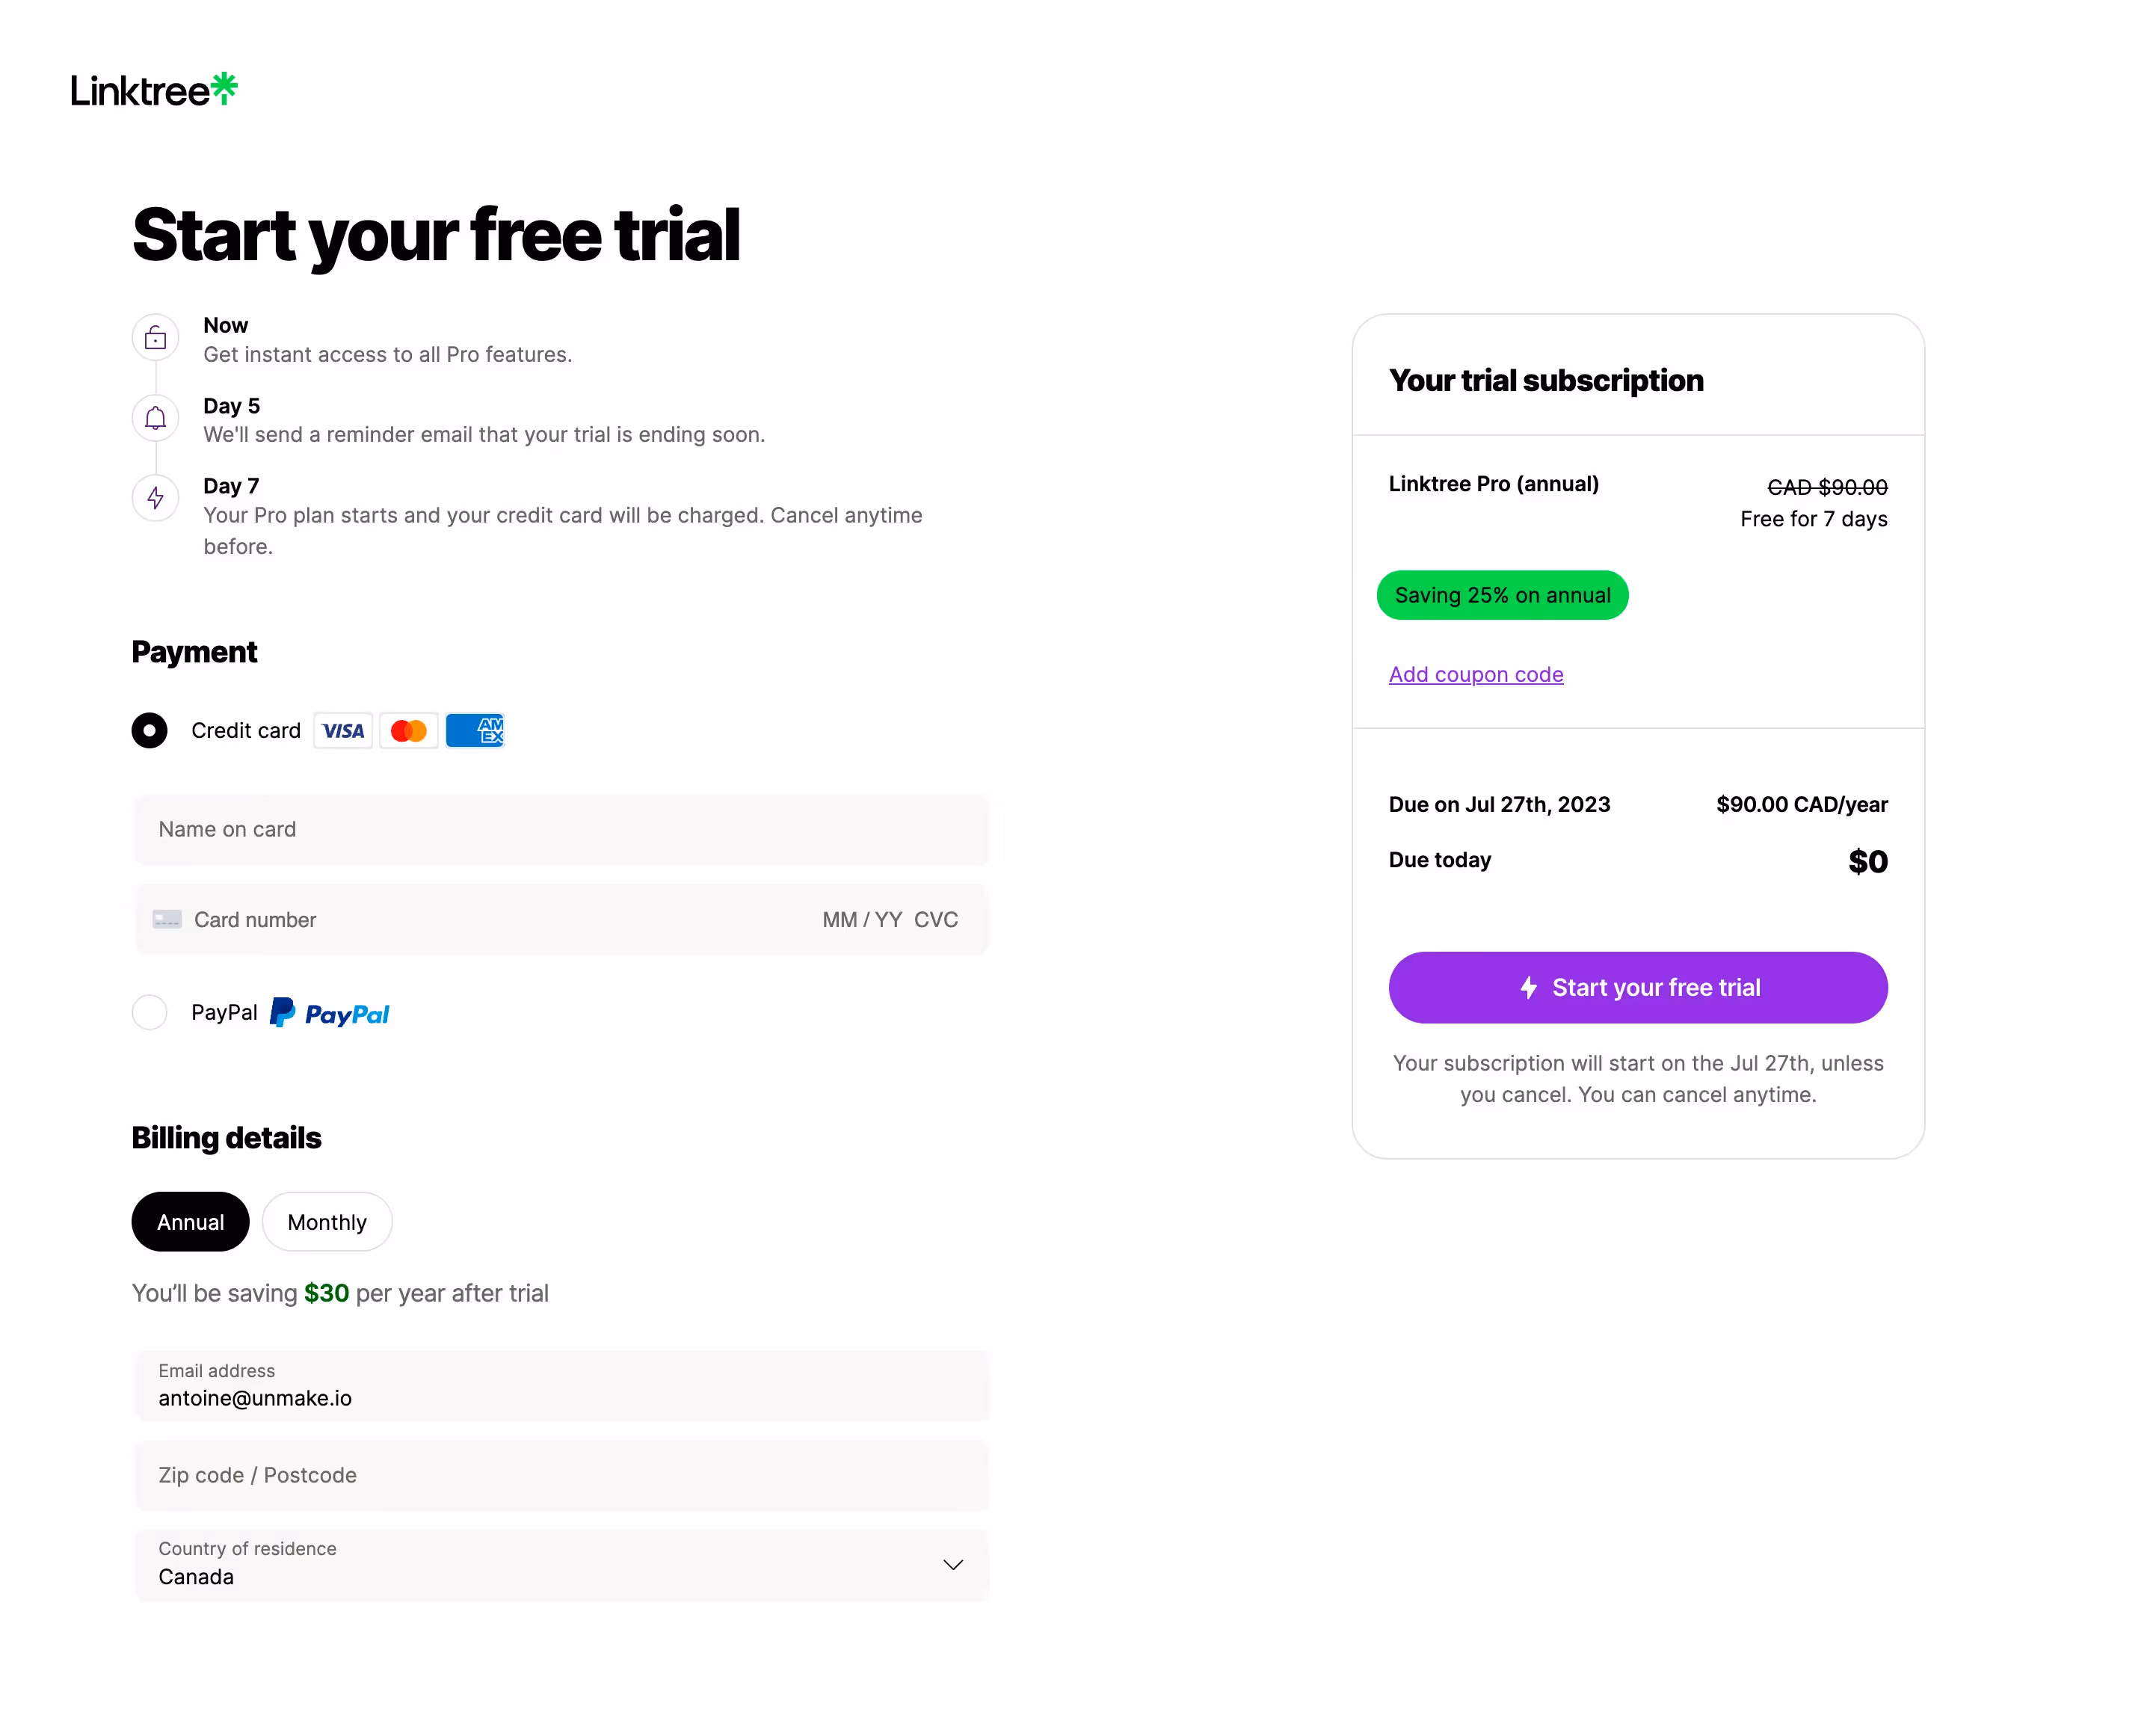This screenshot has height=1736, width=2153.
Task: Click the bell icon beside Day 5
Action: (155, 418)
